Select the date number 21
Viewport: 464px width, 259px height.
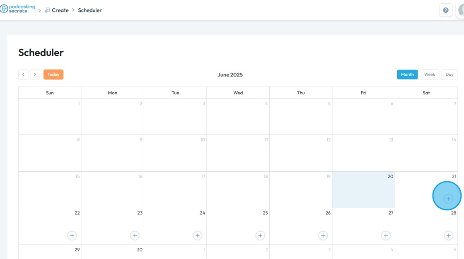click(454, 177)
